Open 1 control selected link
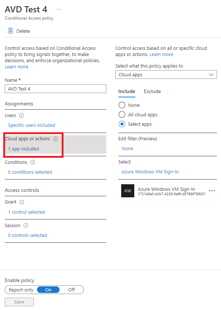 click(26, 212)
